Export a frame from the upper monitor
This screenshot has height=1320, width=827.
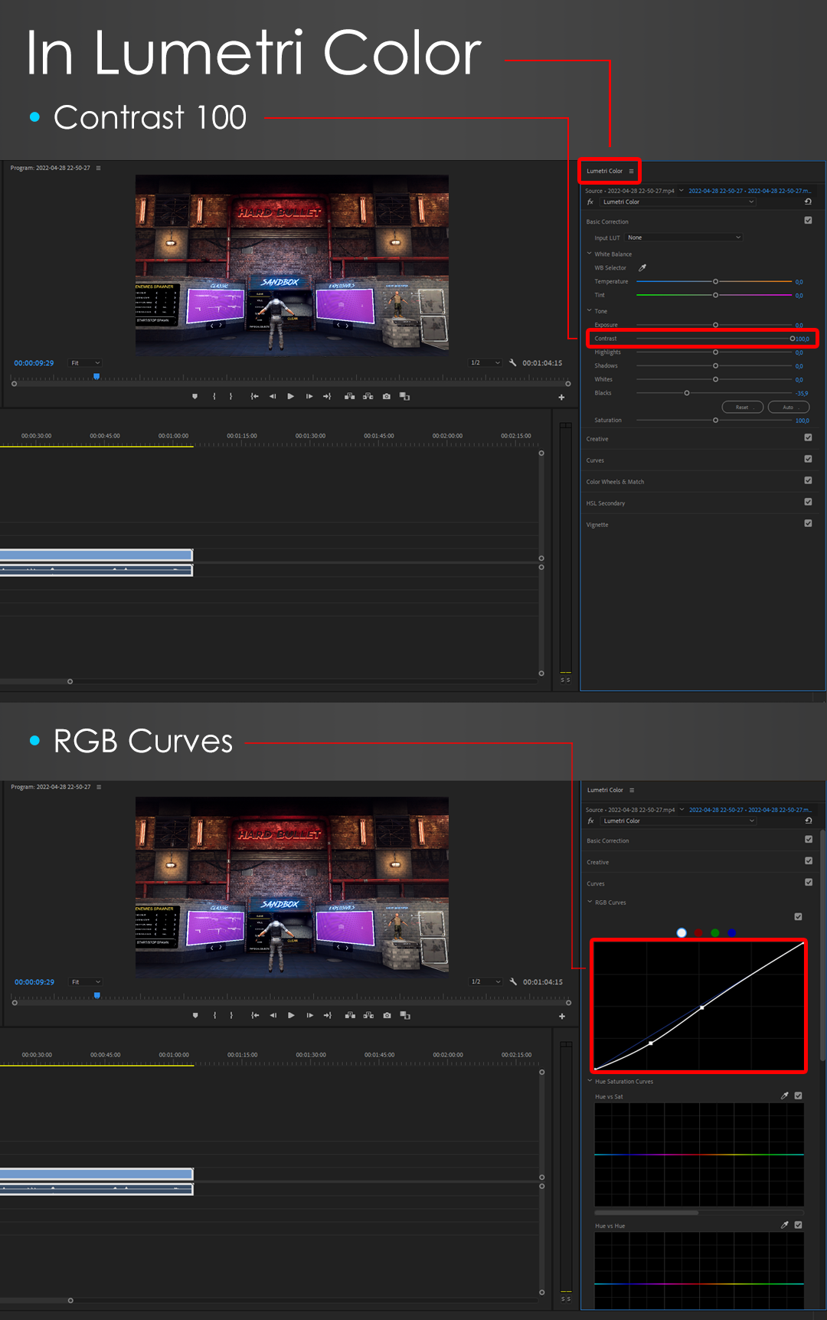(387, 396)
